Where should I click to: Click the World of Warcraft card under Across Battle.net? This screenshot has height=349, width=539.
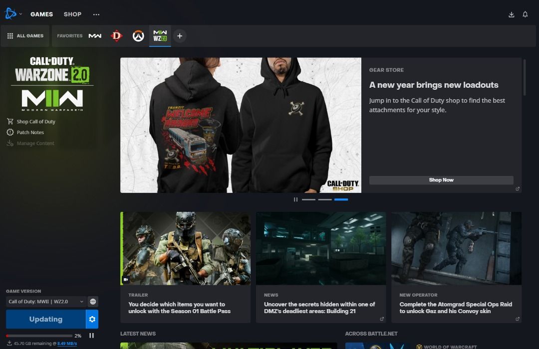click(x=433, y=346)
